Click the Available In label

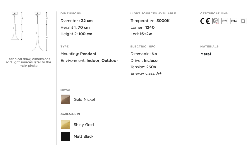click(x=70, y=114)
